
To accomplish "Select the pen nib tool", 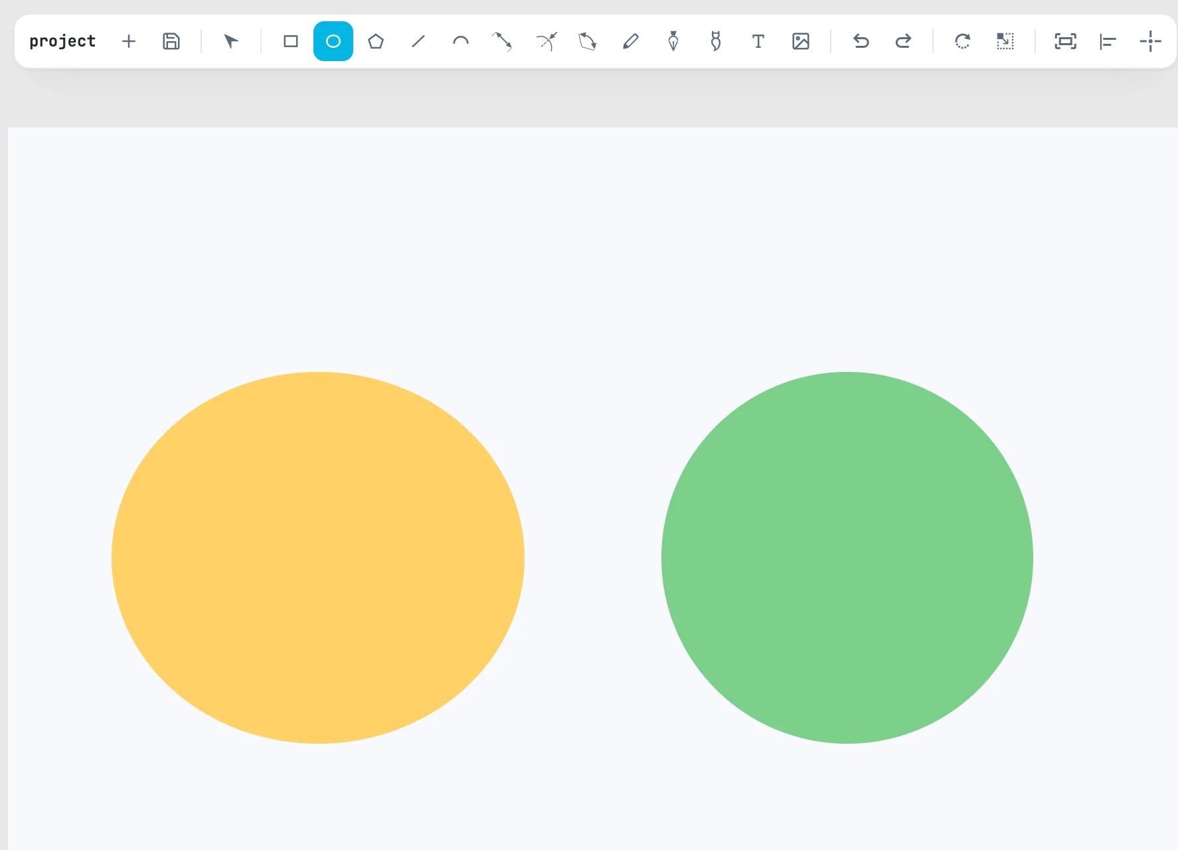I will click(673, 41).
